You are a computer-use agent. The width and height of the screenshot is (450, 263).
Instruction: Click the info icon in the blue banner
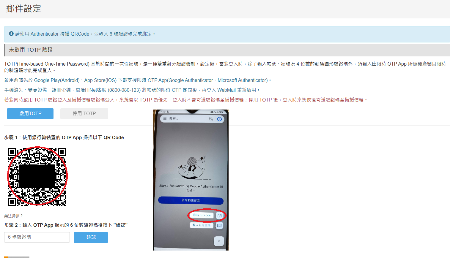[11, 34]
